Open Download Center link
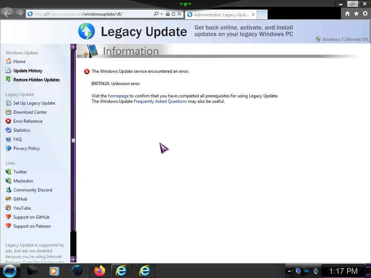The image size is (371, 278). (x=30, y=112)
